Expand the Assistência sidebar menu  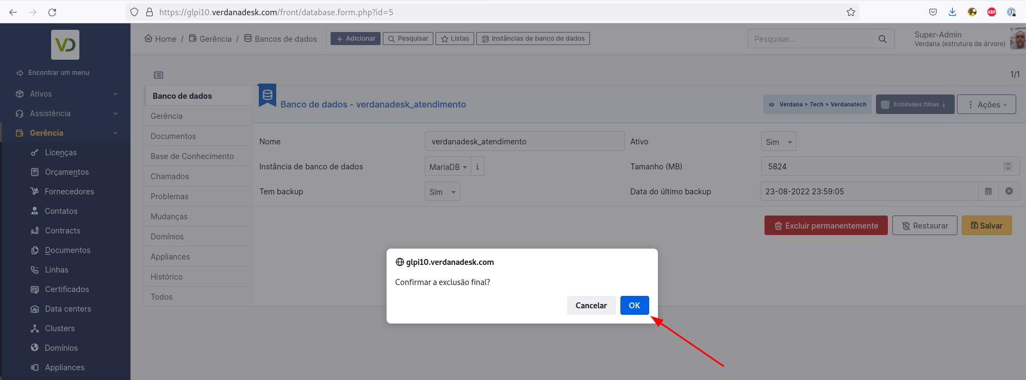pyautogui.click(x=65, y=113)
